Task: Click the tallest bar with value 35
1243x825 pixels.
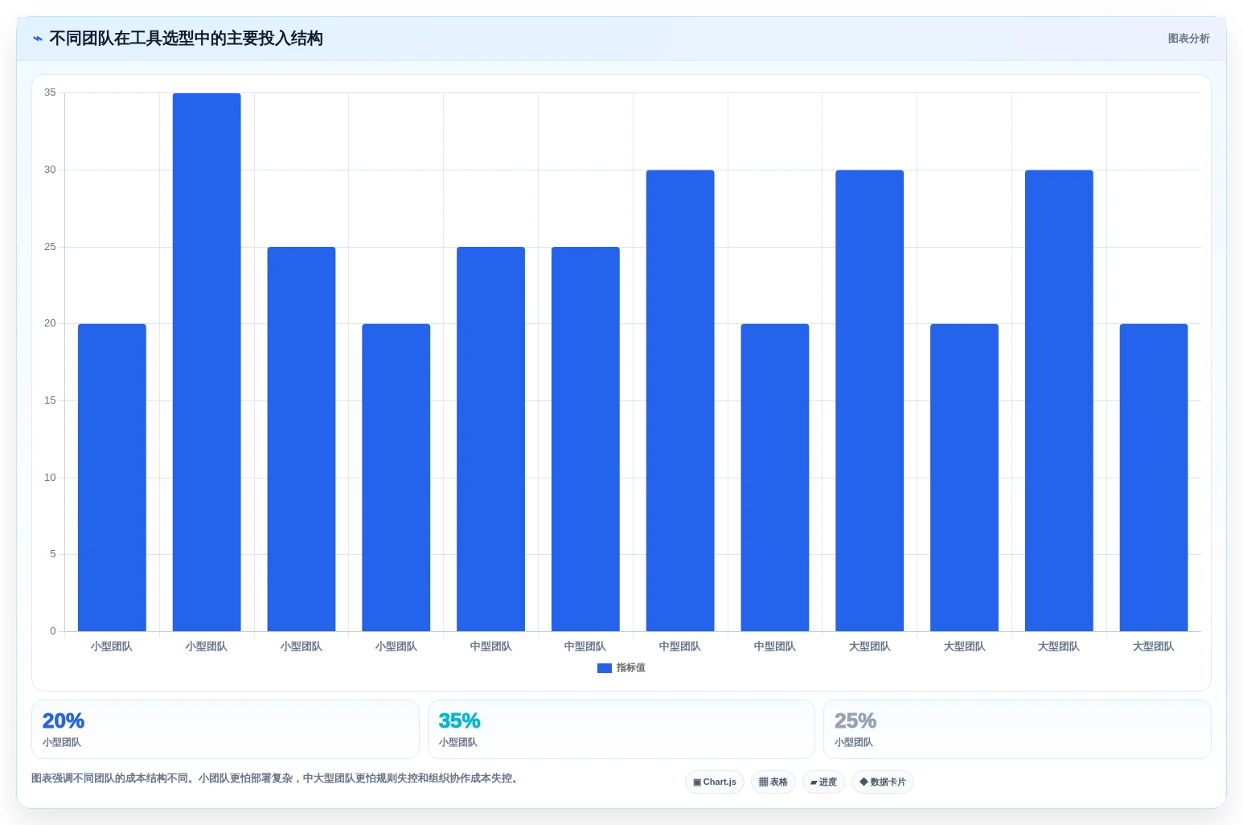Action: (207, 362)
